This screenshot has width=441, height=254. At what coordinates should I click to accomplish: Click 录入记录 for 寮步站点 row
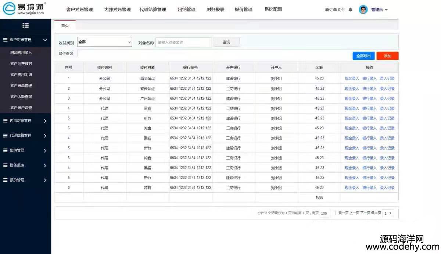click(x=387, y=89)
